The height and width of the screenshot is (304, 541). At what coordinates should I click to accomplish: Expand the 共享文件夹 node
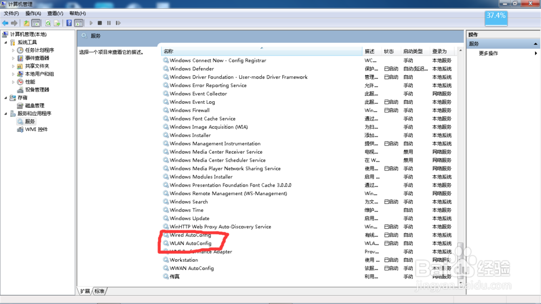tap(13, 66)
